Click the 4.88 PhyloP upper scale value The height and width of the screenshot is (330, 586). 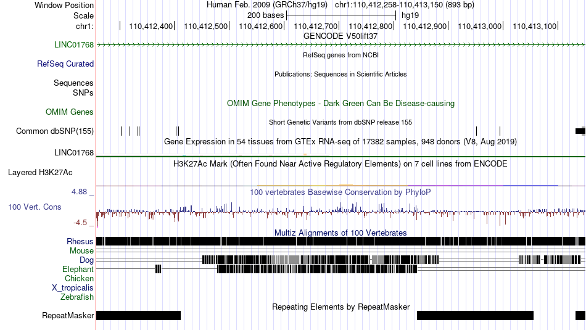pyautogui.click(x=79, y=192)
